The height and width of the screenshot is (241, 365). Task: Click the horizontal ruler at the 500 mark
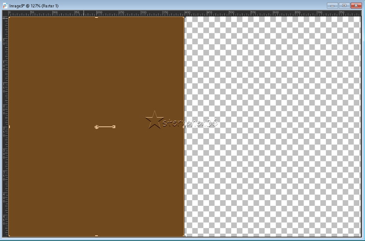point(231,13)
